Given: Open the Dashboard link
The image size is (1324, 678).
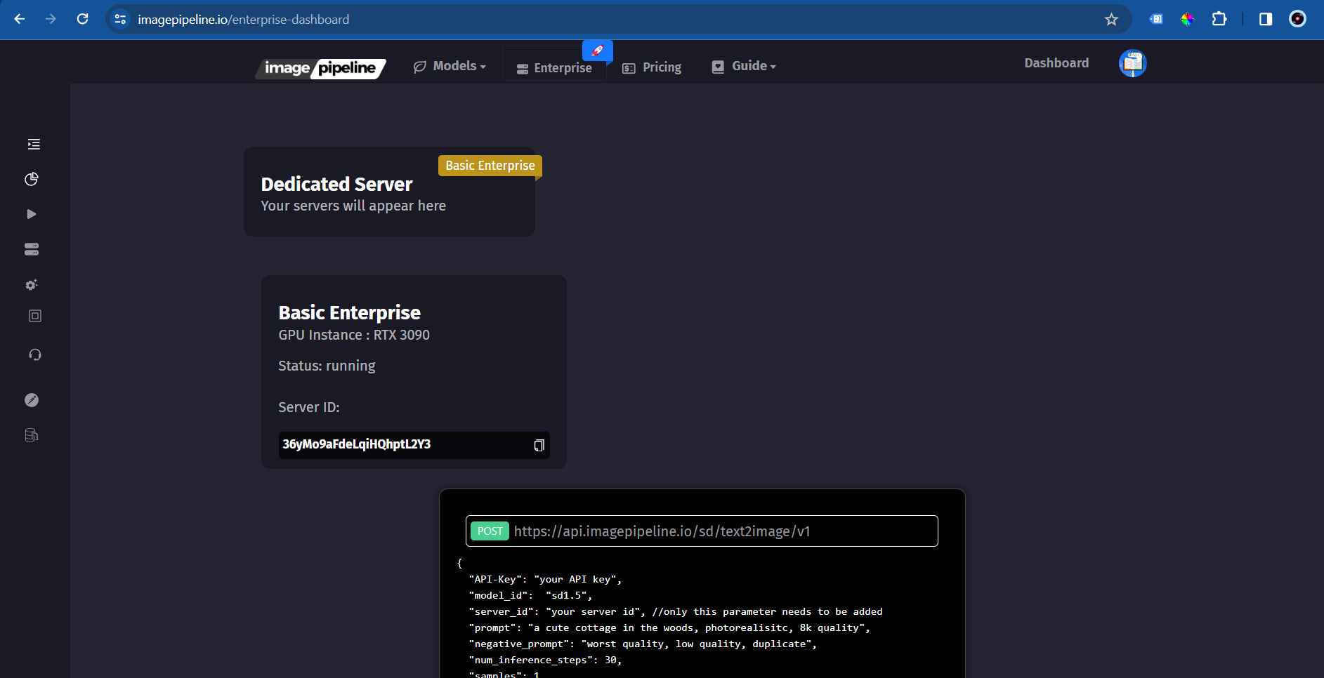Looking at the screenshot, I should (1056, 63).
